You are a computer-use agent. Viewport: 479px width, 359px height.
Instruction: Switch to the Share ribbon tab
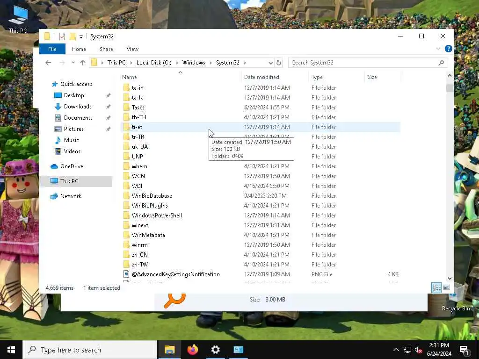coord(106,49)
